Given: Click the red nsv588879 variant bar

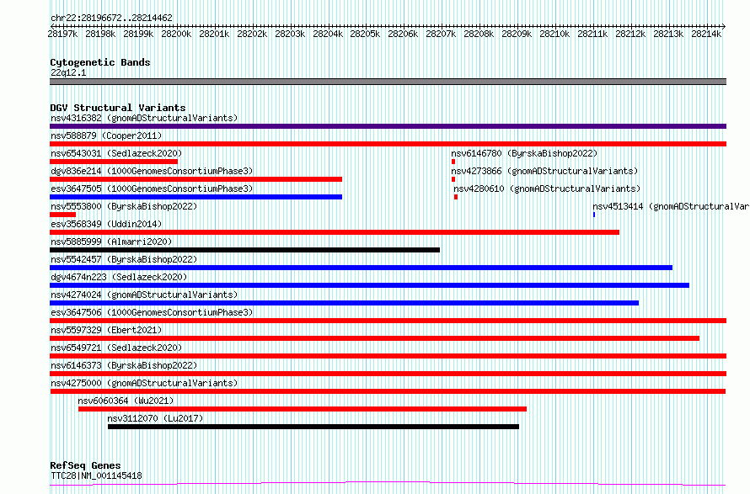Looking at the screenshot, I should (388, 144).
